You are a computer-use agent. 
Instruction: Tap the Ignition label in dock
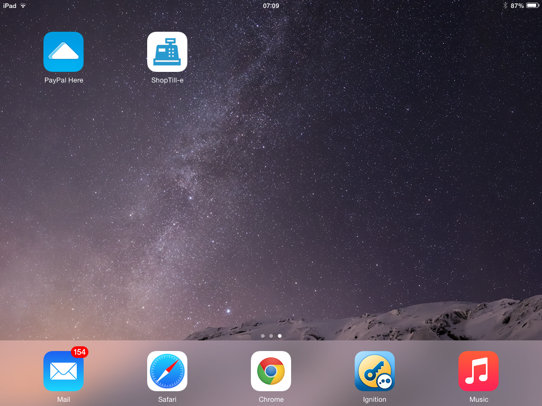(375, 400)
